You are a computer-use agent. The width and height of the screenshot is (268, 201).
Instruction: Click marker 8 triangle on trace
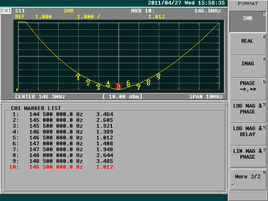point(148,80)
